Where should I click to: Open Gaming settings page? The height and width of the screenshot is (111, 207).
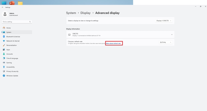tap(17, 63)
